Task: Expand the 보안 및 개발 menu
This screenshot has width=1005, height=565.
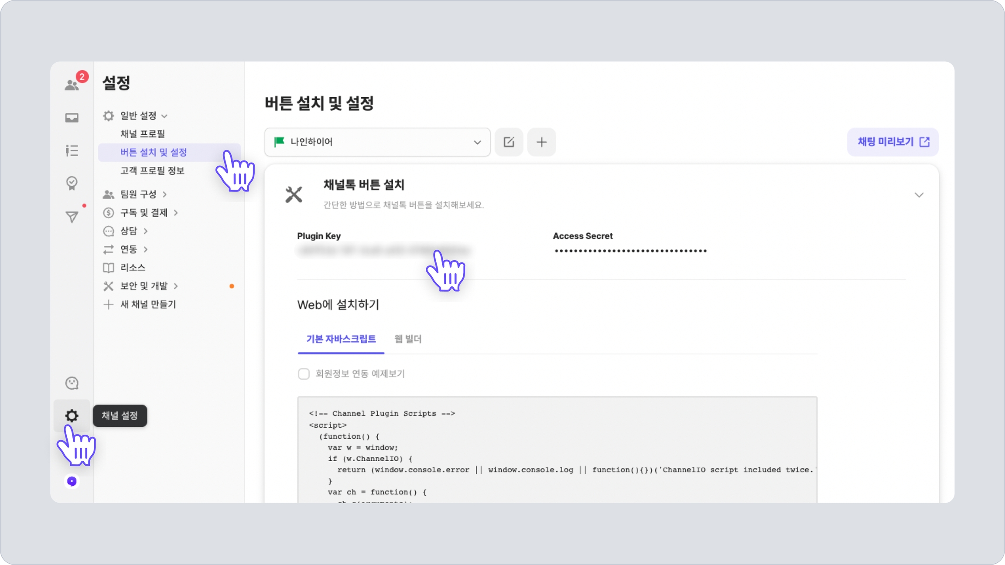Action: [x=144, y=286]
